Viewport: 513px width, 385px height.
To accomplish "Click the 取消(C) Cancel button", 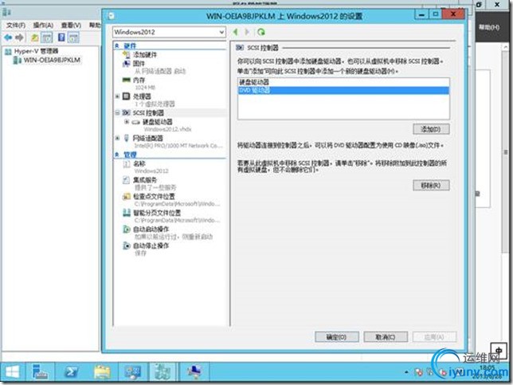I will coord(386,337).
